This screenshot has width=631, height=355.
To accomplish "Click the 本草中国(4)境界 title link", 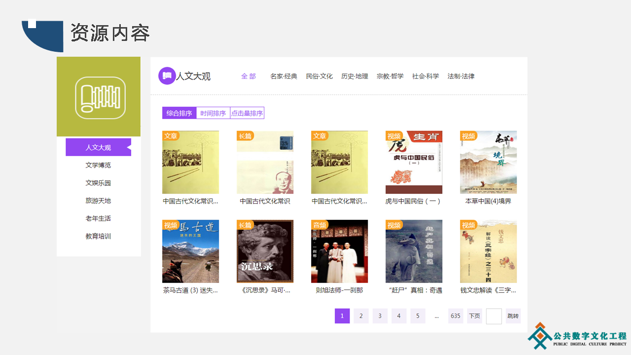I will 488,201.
